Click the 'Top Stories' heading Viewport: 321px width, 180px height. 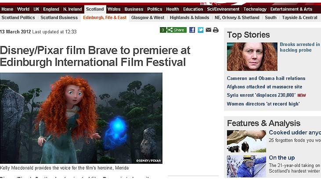click(248, 35)
